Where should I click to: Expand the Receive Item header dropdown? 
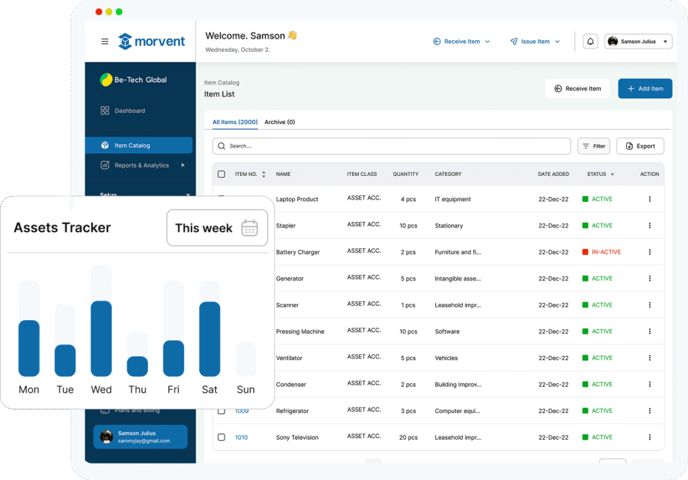(462, 42)
